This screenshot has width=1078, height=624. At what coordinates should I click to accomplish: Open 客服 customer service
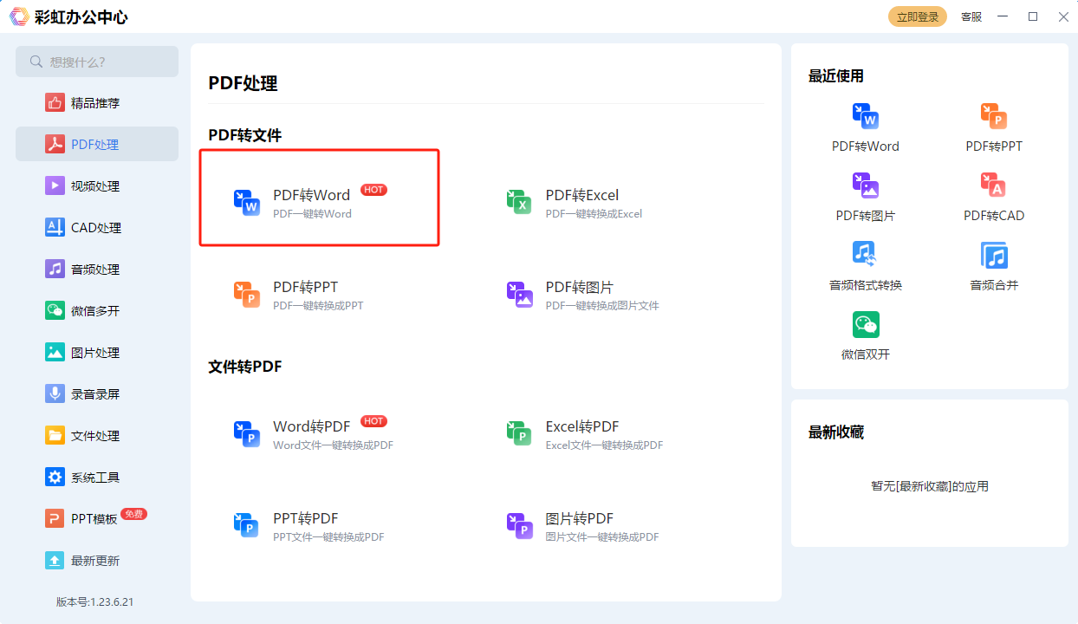[971, 16]
